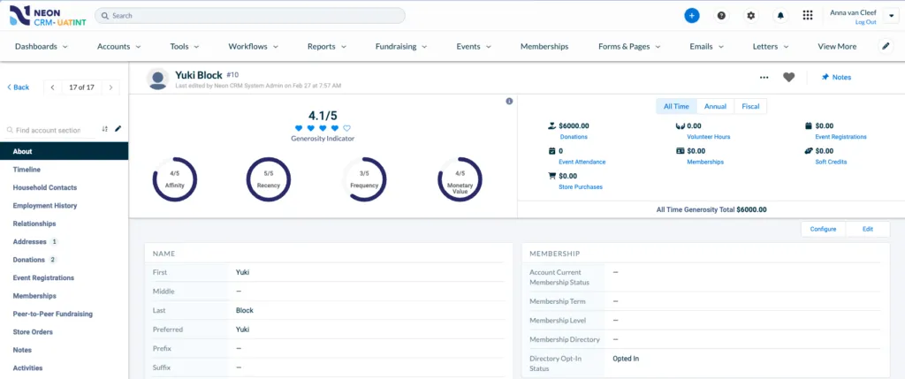Open the three-dot more actions menu
Screen dimensions: 905x379
764,77
